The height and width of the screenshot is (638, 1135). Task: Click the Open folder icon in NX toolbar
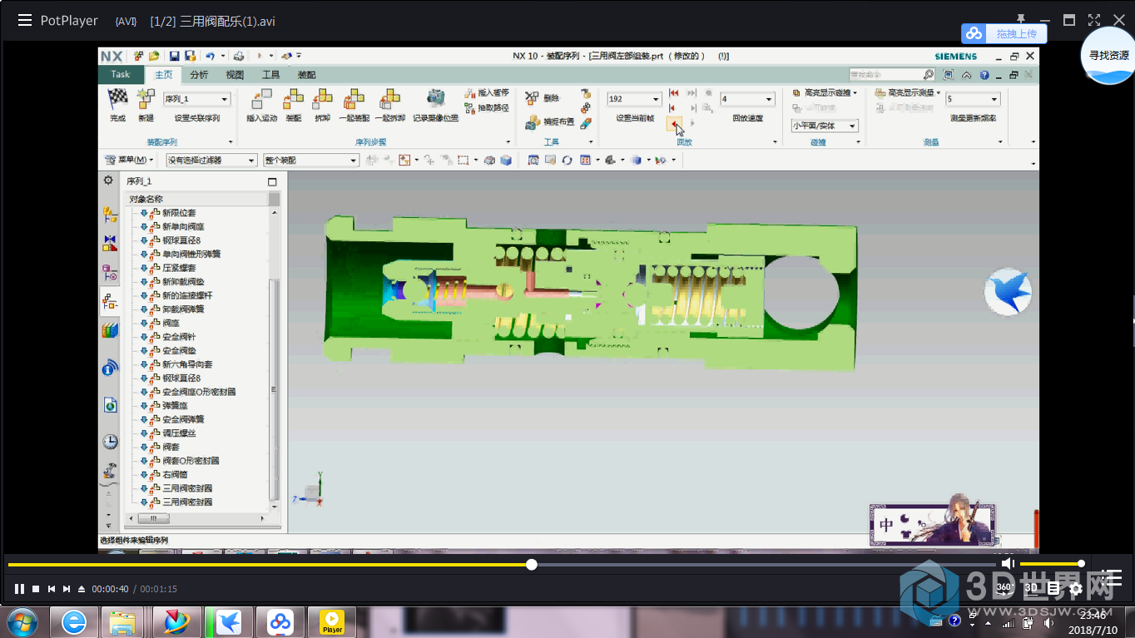(x=154, y=56)
